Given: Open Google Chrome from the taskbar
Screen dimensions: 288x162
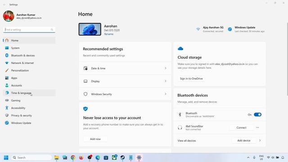Looking at the screenshot, I should (x=73, y=157).
